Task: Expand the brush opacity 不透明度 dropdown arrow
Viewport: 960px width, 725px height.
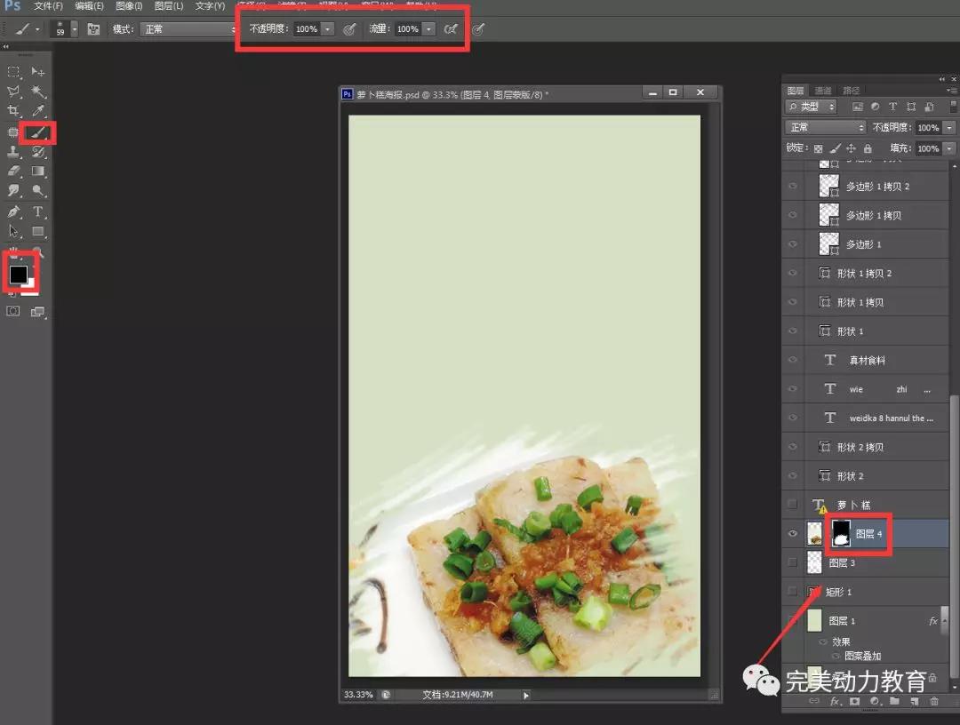Action: pyautogui.click(x=328, y=29)
